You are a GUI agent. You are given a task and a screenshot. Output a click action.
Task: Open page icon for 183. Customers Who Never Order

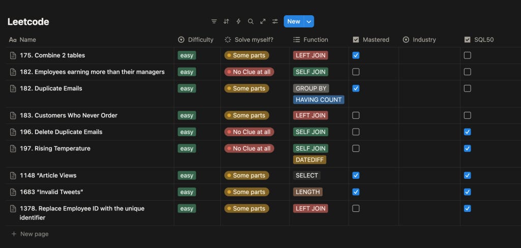(x=13, y=115)
